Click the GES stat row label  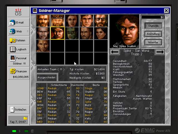pyautogui.click(x=40, y=95)
